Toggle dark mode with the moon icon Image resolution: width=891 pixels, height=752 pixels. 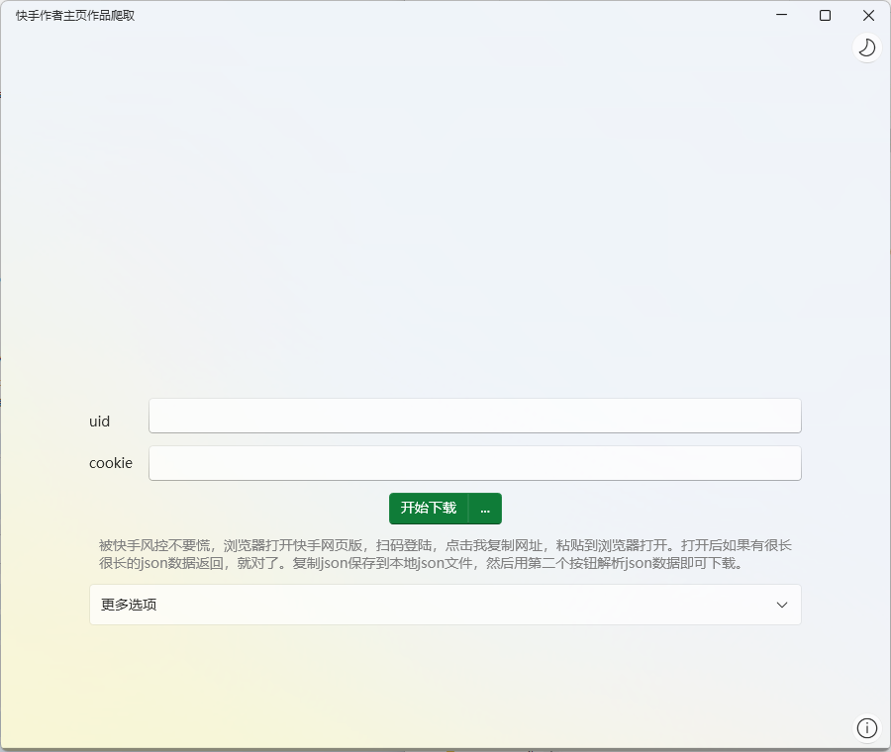[866, 47]
